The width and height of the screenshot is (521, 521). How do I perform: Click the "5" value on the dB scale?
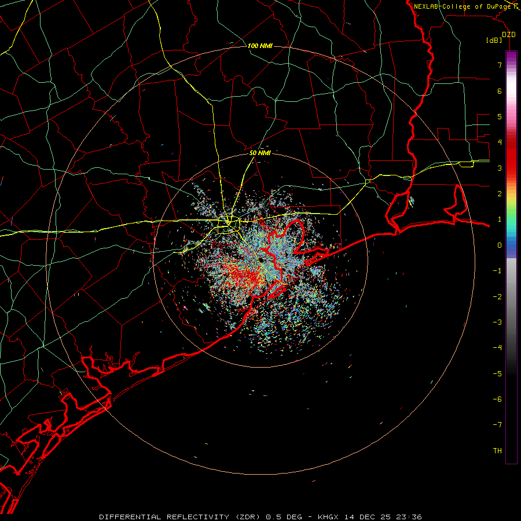tap(500, 116)
